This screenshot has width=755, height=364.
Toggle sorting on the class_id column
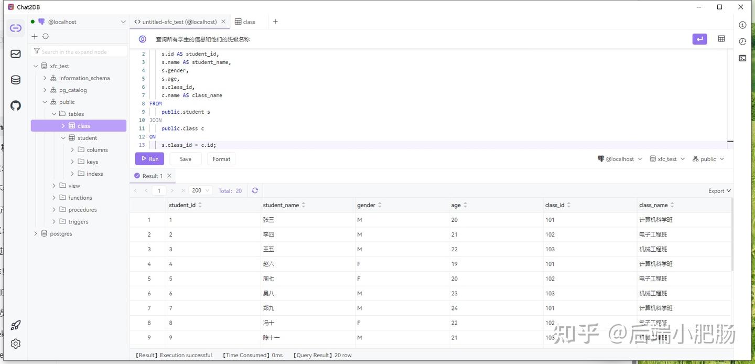coord(567,205)
